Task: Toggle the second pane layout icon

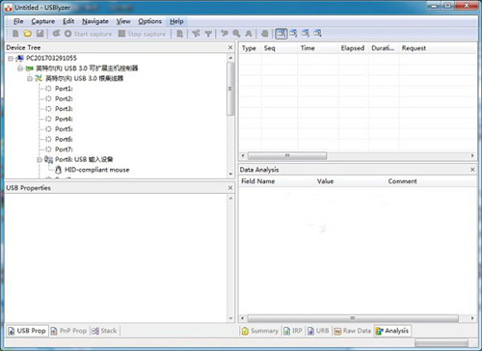Action: [x=293, y=33]
